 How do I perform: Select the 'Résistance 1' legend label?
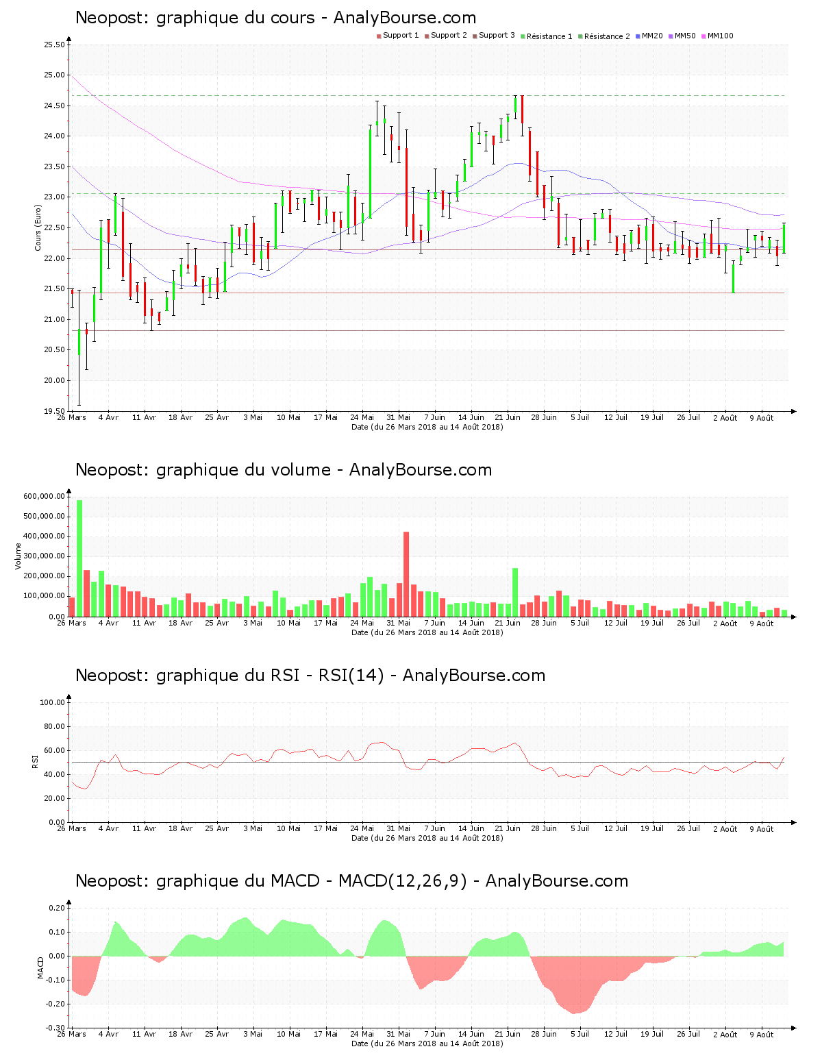click(x=549, y=36)
